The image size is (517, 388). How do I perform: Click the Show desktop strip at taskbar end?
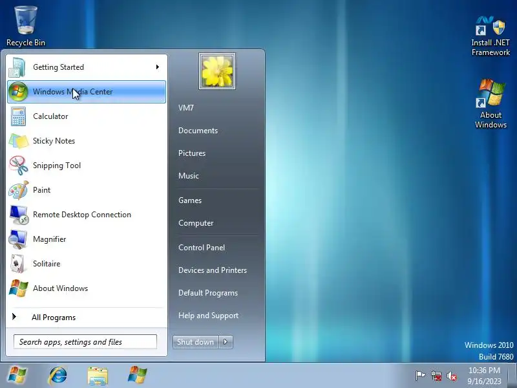(x=512, y=376)
